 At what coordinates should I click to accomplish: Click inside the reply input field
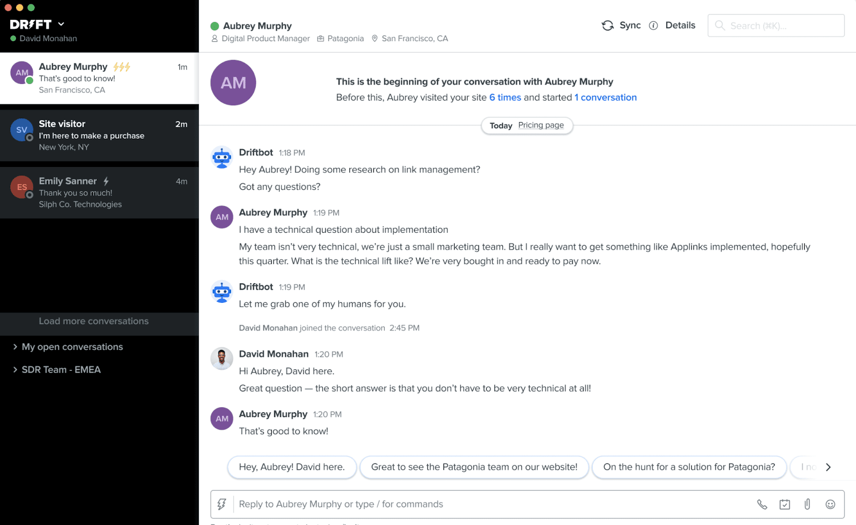pos(374,504)
